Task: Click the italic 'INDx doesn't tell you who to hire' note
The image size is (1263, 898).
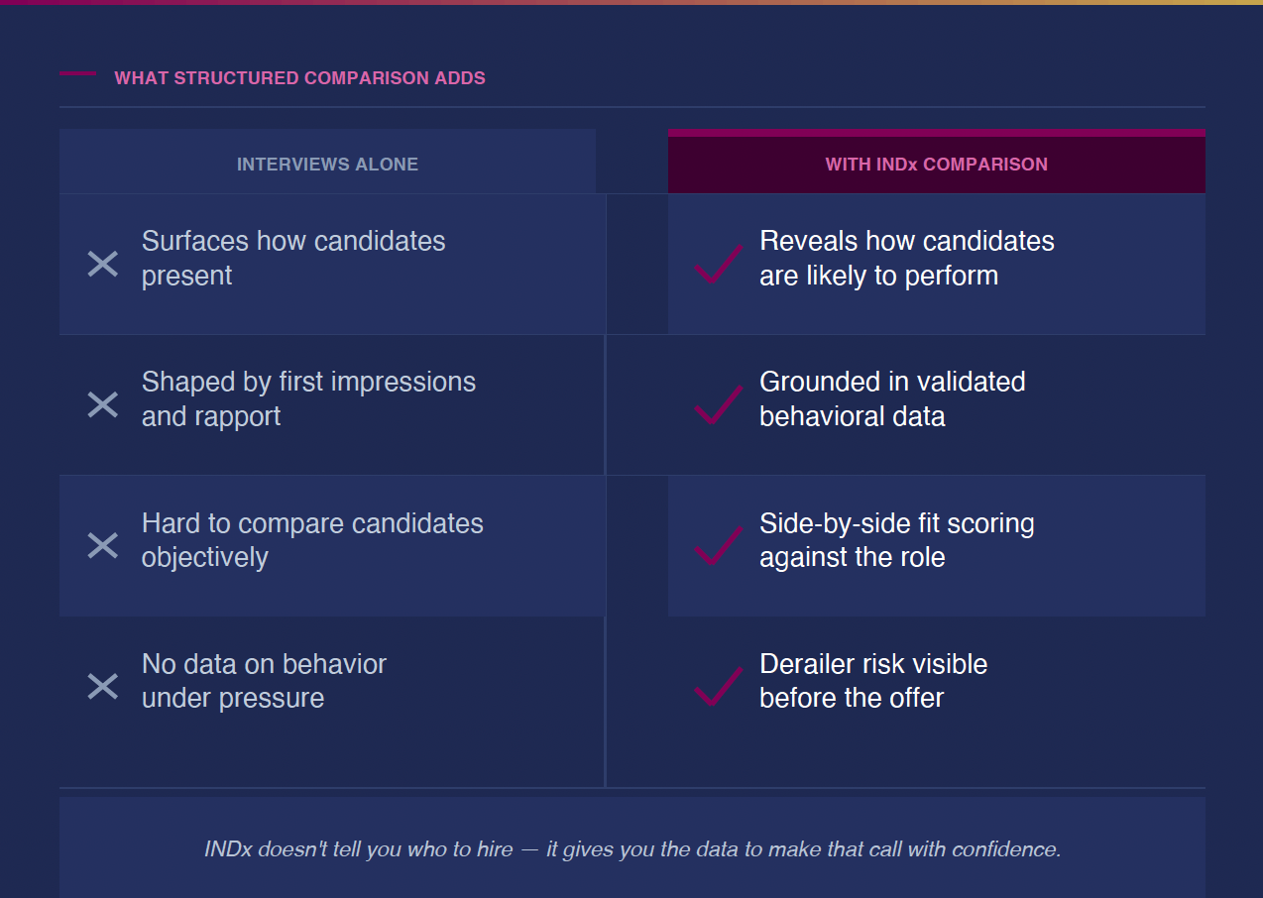Action: (x=632, y=849)
